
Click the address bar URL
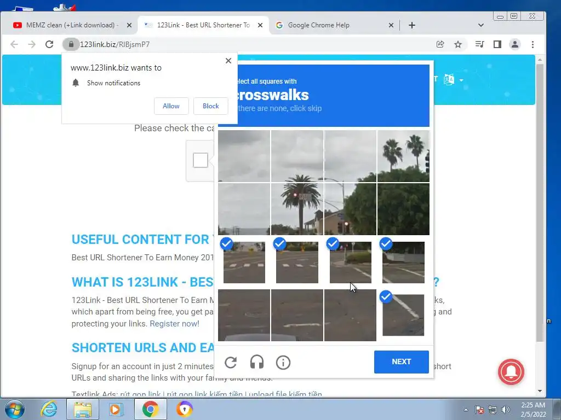pyautogui.click(x=115, y=44)
